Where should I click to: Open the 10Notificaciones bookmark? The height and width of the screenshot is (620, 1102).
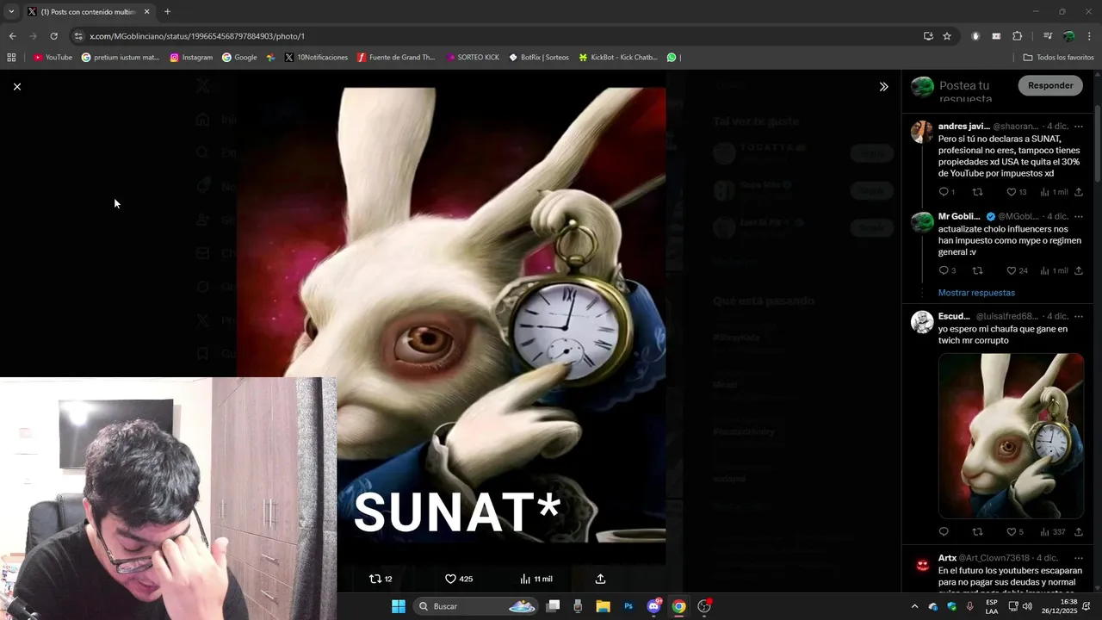(x=316, y=58)
